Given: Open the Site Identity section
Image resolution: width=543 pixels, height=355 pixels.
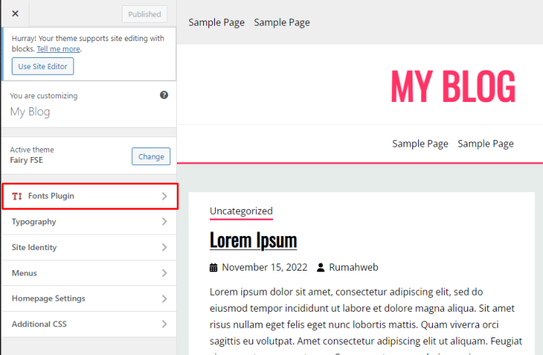Looking at the screenshot, I should pyautogui.click(x=89, y=247).
